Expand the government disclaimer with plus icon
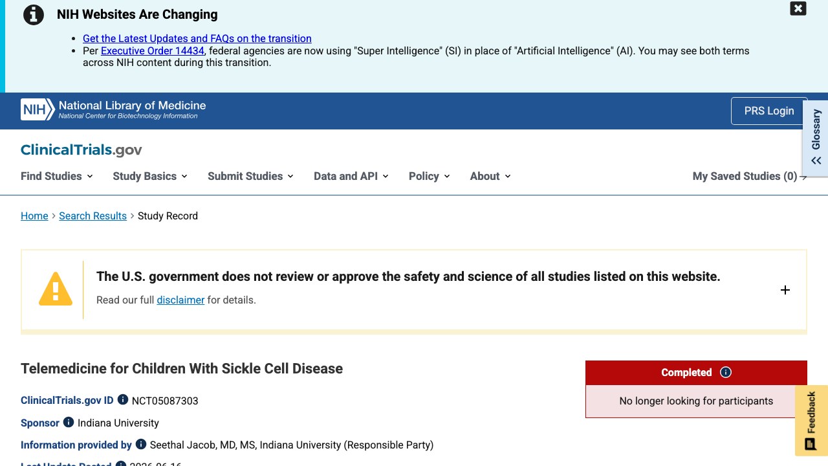This screenshot has height=466, width=828. click(785, 290)
